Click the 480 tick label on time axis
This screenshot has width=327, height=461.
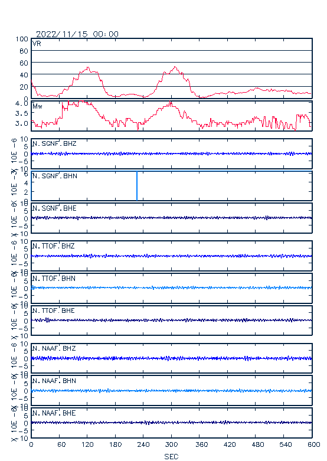(257, 444)
